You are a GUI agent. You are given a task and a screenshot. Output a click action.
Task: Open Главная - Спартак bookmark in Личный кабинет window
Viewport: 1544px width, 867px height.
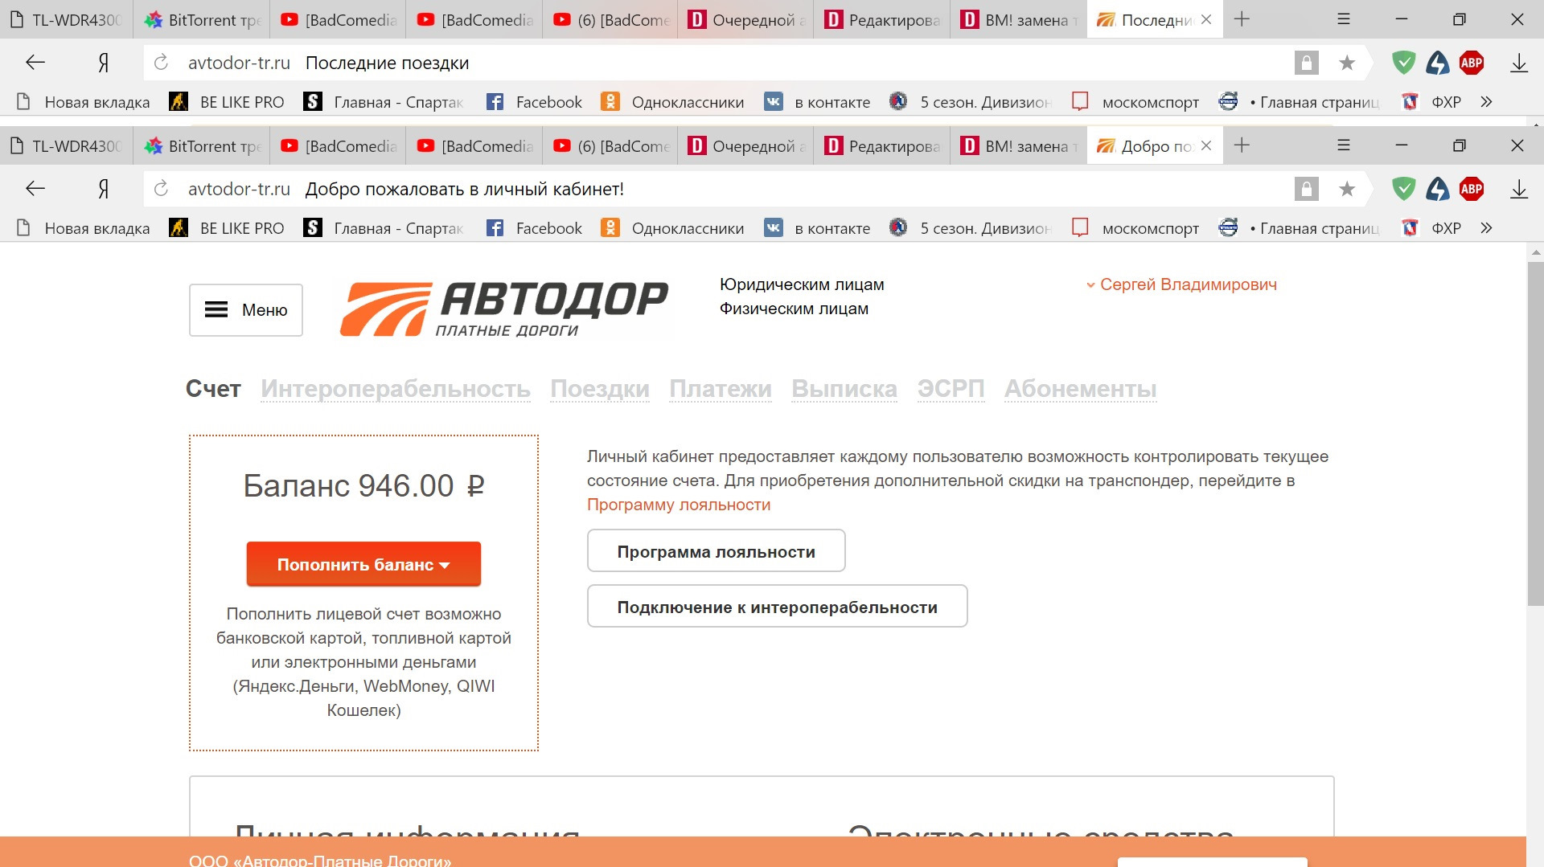[x=384, y=228]
